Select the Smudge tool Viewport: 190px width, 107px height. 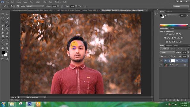tap(3, 37)
